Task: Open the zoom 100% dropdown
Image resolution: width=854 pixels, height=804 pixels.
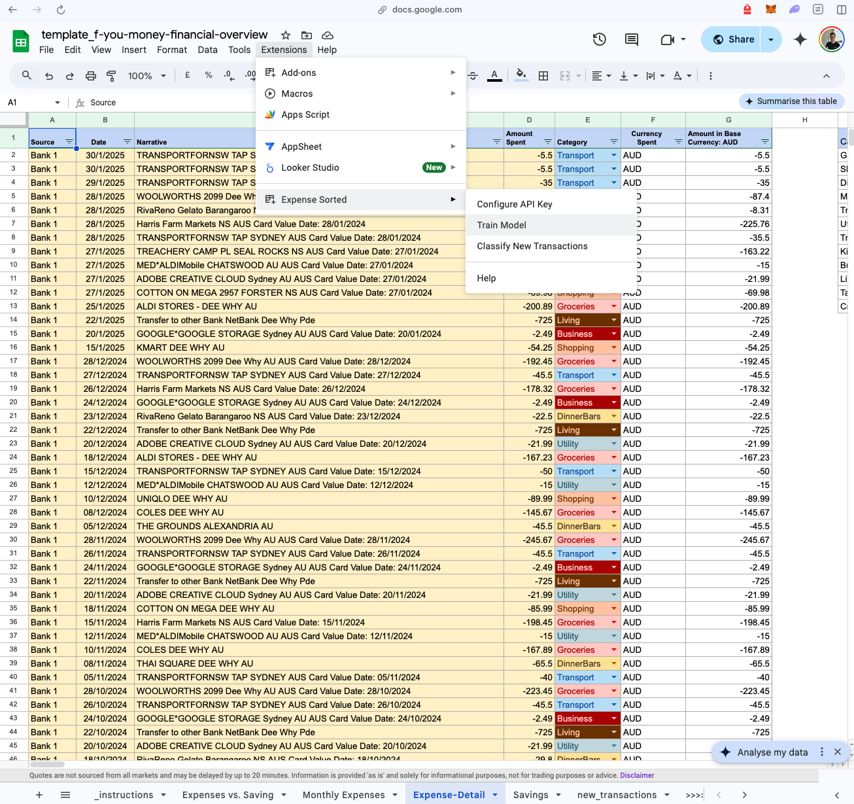Action: 146,76
